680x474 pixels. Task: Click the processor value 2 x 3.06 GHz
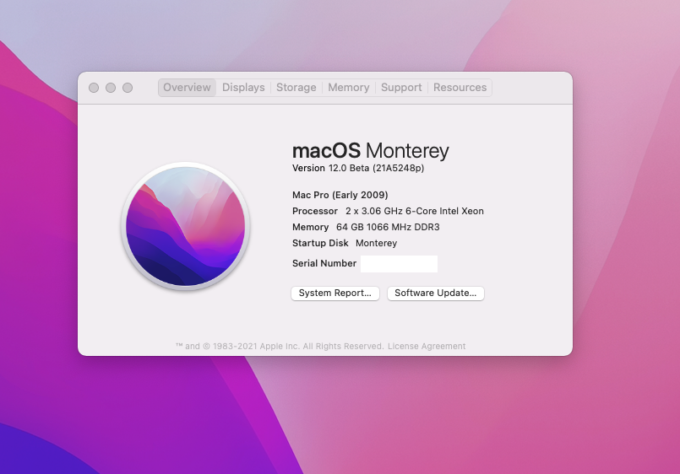pos(414,211)
